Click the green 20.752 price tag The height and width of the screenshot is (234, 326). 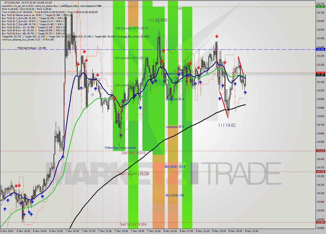point(320,7)
